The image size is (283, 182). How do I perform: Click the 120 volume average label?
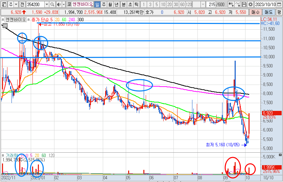(x=51, y=155)
